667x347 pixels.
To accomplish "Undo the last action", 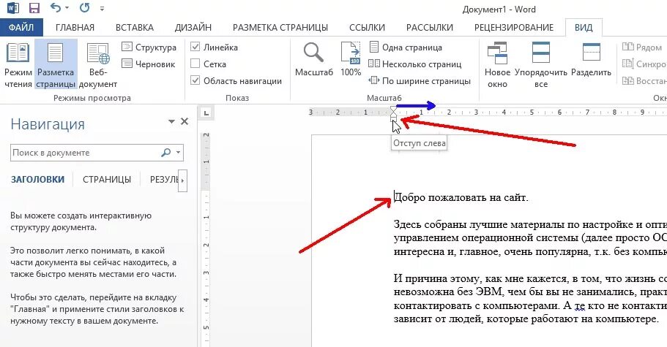I will click(56, 7).
